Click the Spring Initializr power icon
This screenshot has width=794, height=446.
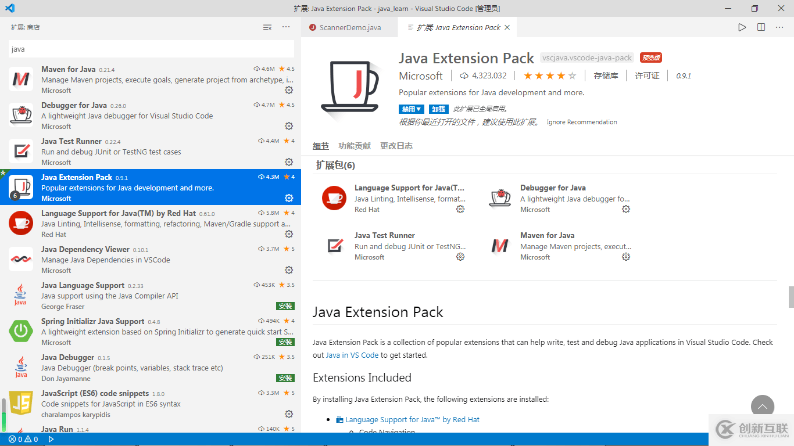click(21, 331)
